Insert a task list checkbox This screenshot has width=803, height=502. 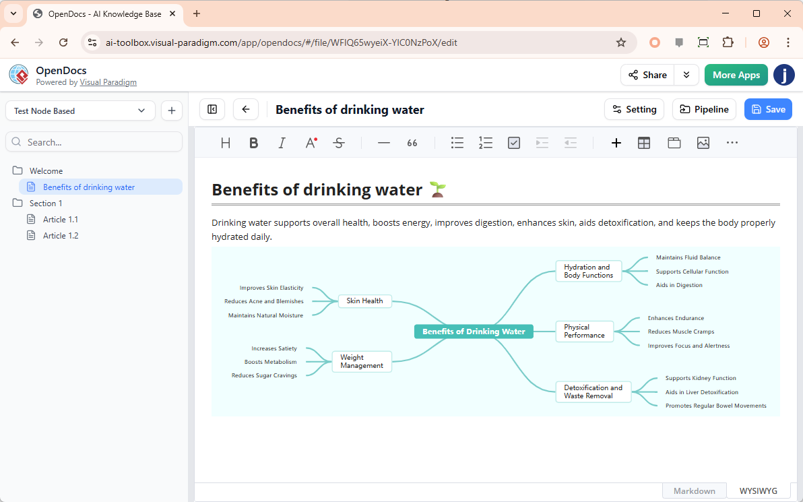[514, 143]
